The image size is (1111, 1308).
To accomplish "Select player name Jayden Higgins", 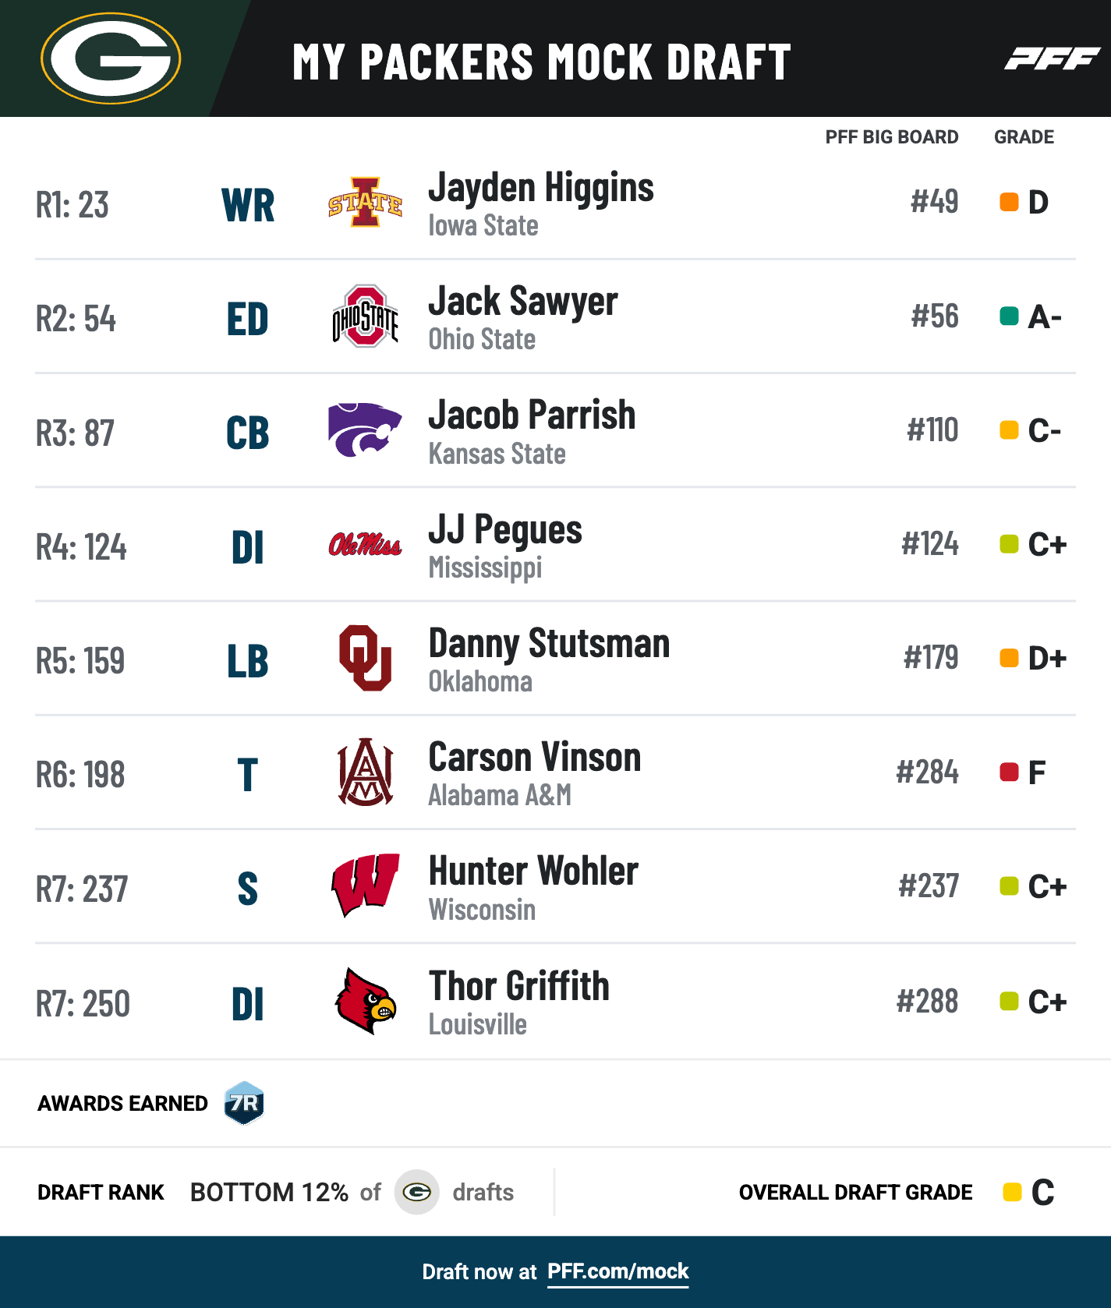I will [x=541, y=189].
